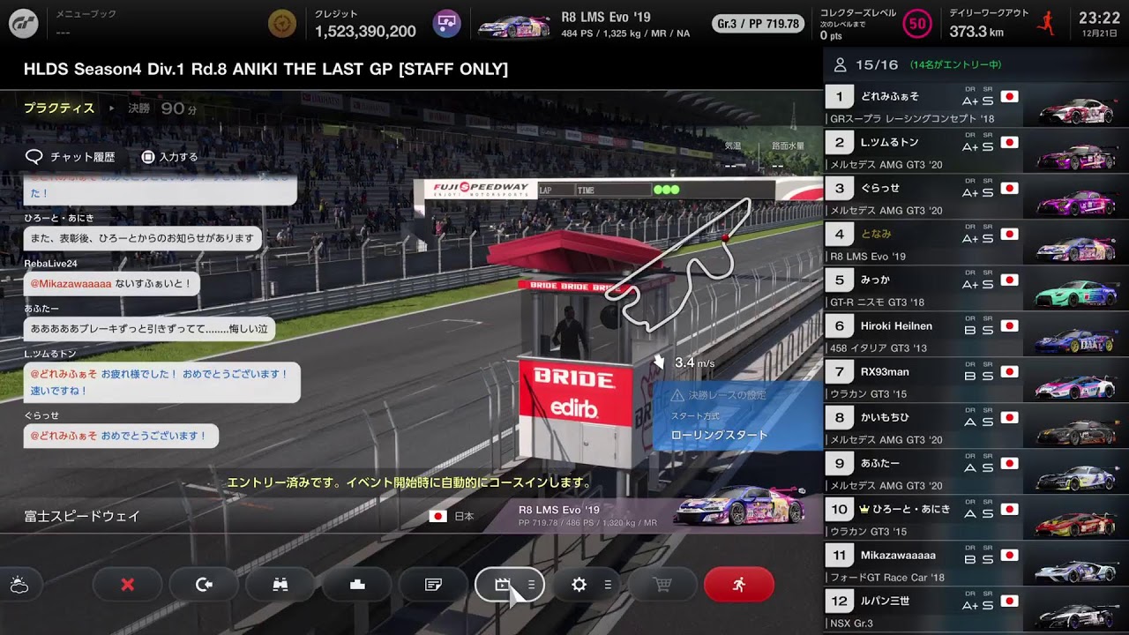The image size is (1129, 635).
Task: Click the RebaLive24 chat message bubble
Action: (111, 284)
